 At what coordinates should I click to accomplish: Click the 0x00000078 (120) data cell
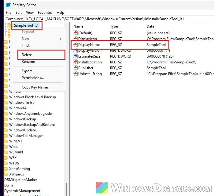[x=160, y=56]
